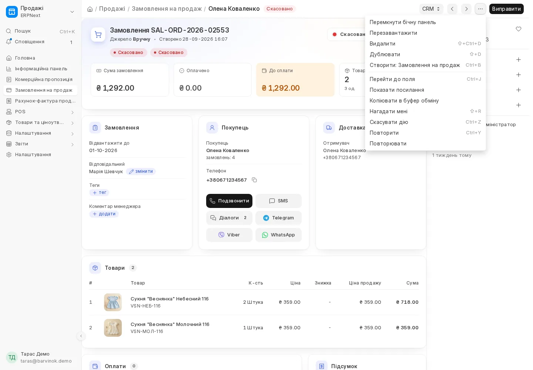The width and height of the screenshot is (533, 370).
Task: Open thumbnail of Сукня Веснянка Небесний 116
Action: click(x=113, y=302)
